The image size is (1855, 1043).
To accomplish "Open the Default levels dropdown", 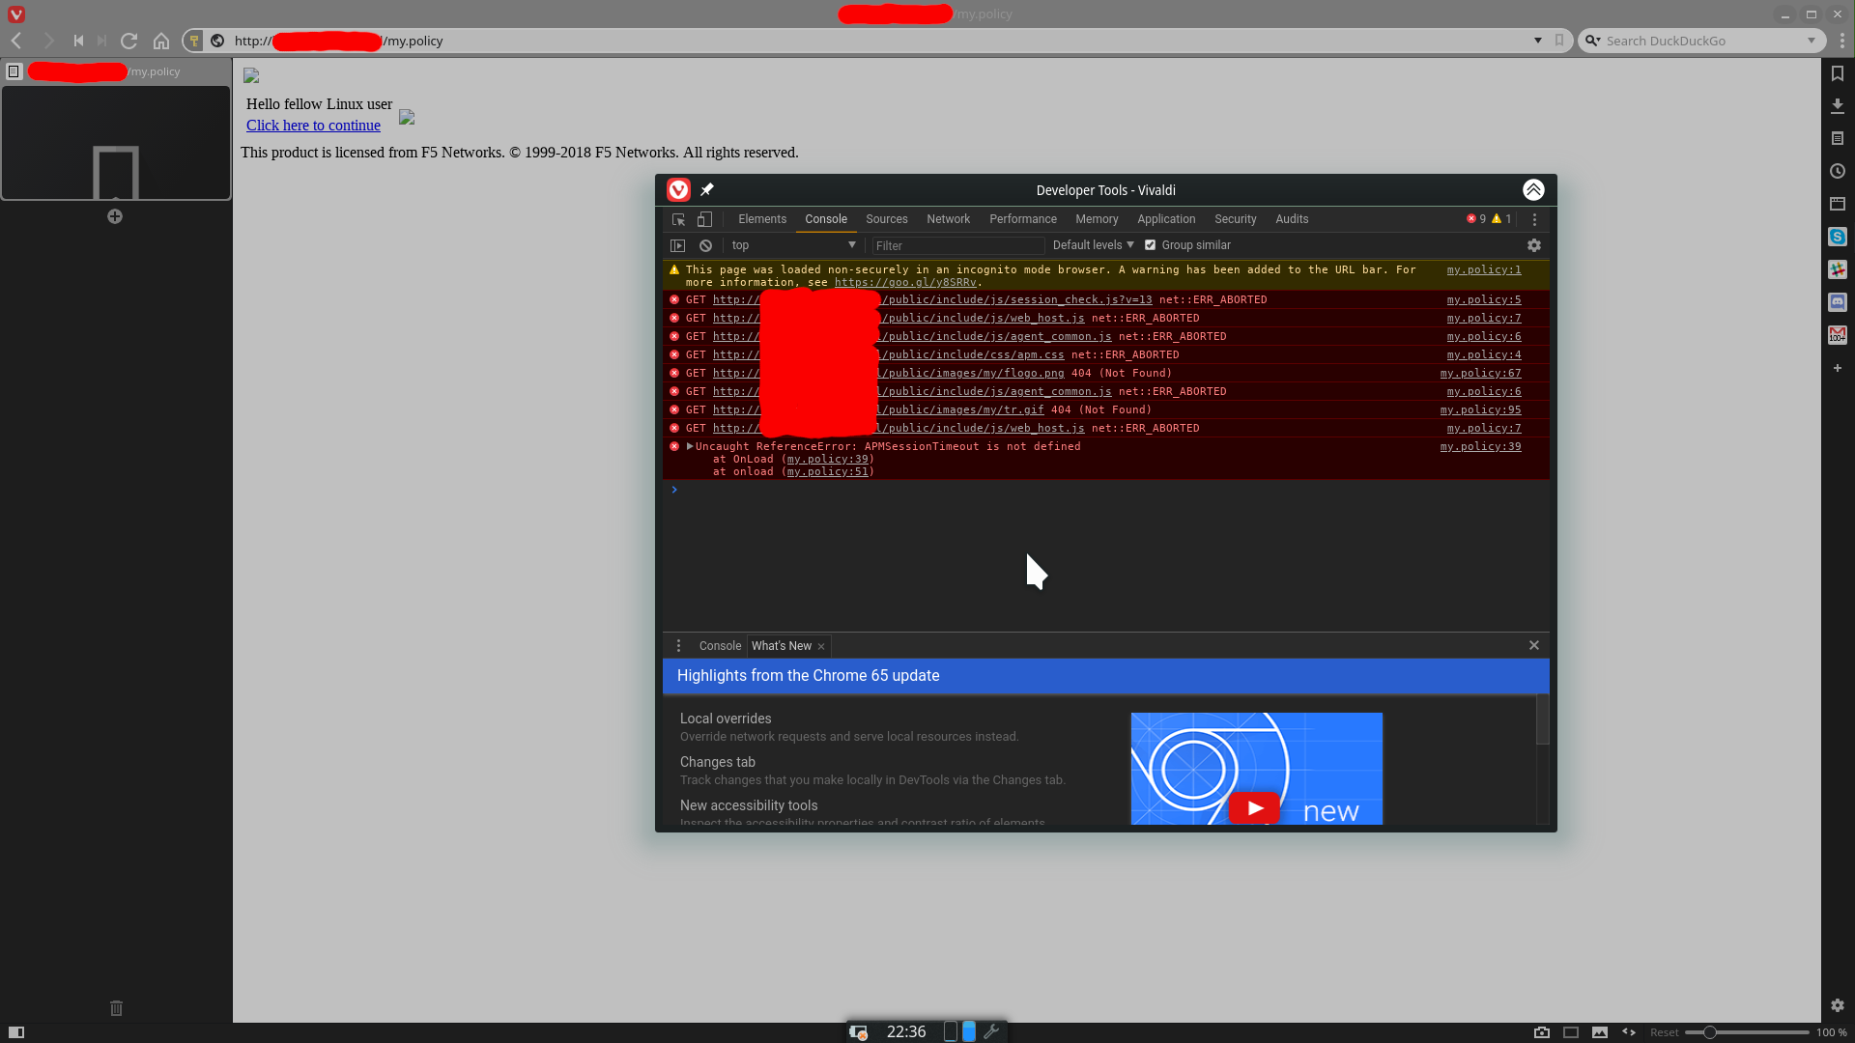I will pyautogui.click(x=1092, y=245).
